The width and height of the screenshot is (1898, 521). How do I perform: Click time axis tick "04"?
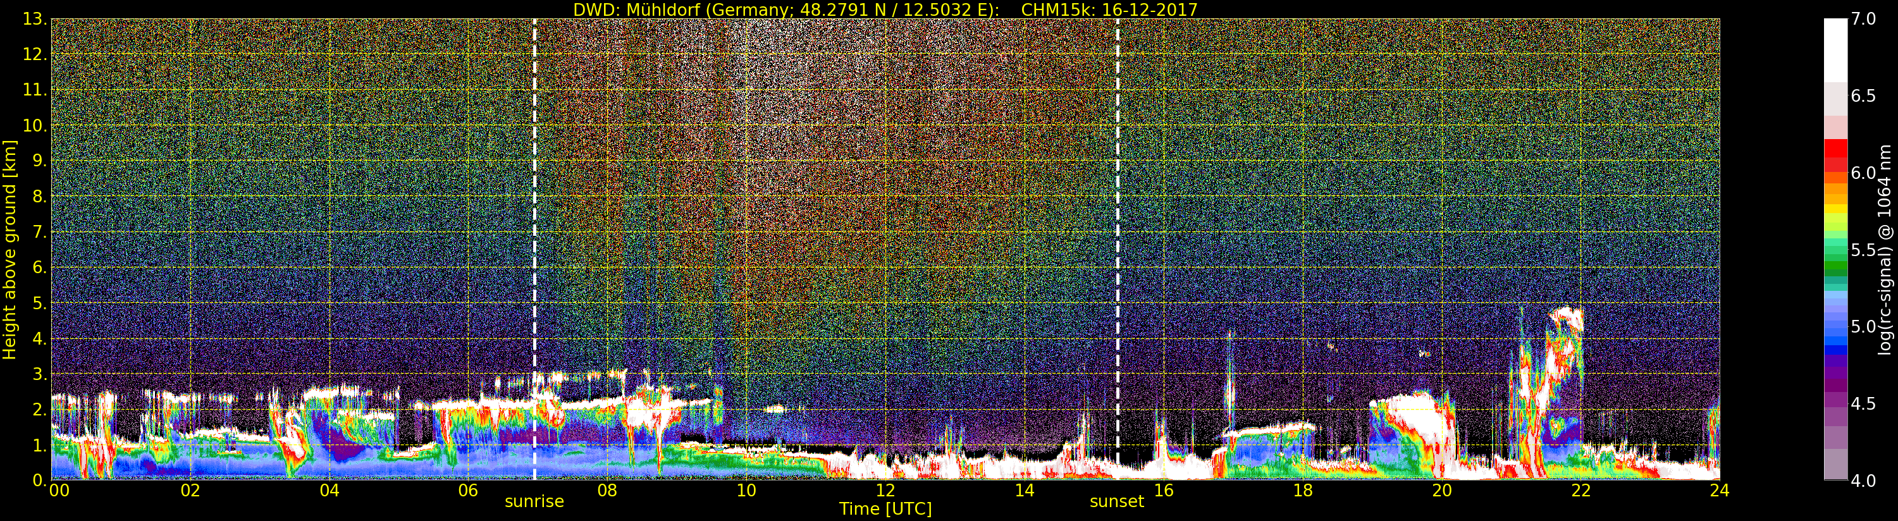tap(330, 491)
